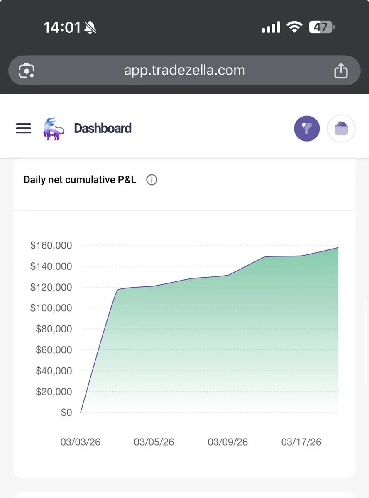Tap the 14:01 clock in status bar
The height and width of the screenshot is (498, 369).
pos(62,28)
